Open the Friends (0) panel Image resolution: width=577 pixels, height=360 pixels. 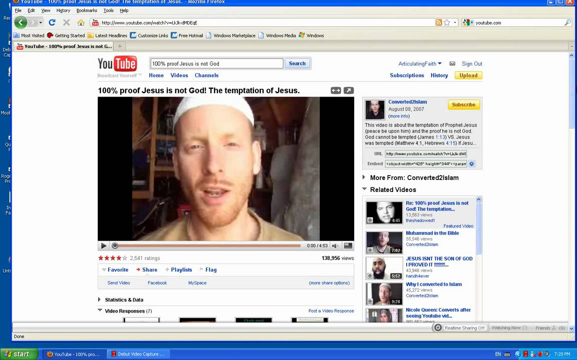pos(550,327)
